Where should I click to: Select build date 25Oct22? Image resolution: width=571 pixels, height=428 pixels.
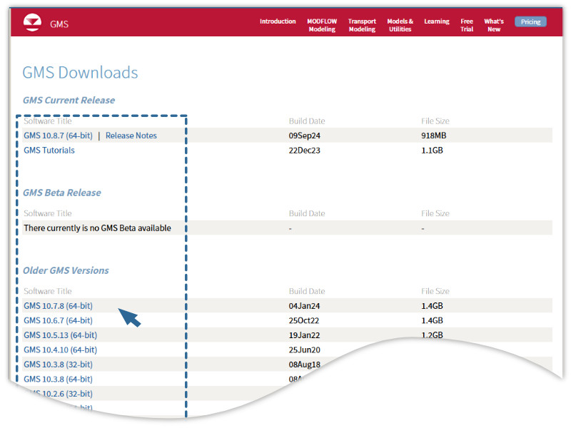[x=304, y=320]
